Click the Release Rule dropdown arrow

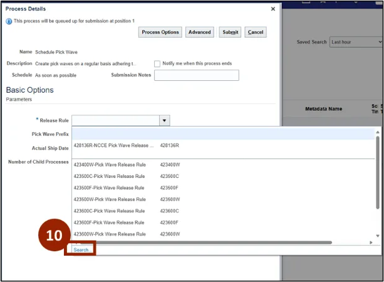pos(163,120)
